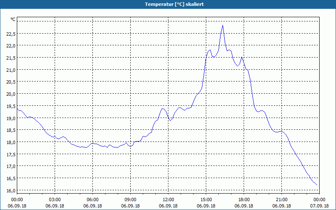The height and width of the screenshot is (210, 336).
Task: Click the 'Temperatur [°C] skaliert' chart title
Action: [x=174, y=4]
